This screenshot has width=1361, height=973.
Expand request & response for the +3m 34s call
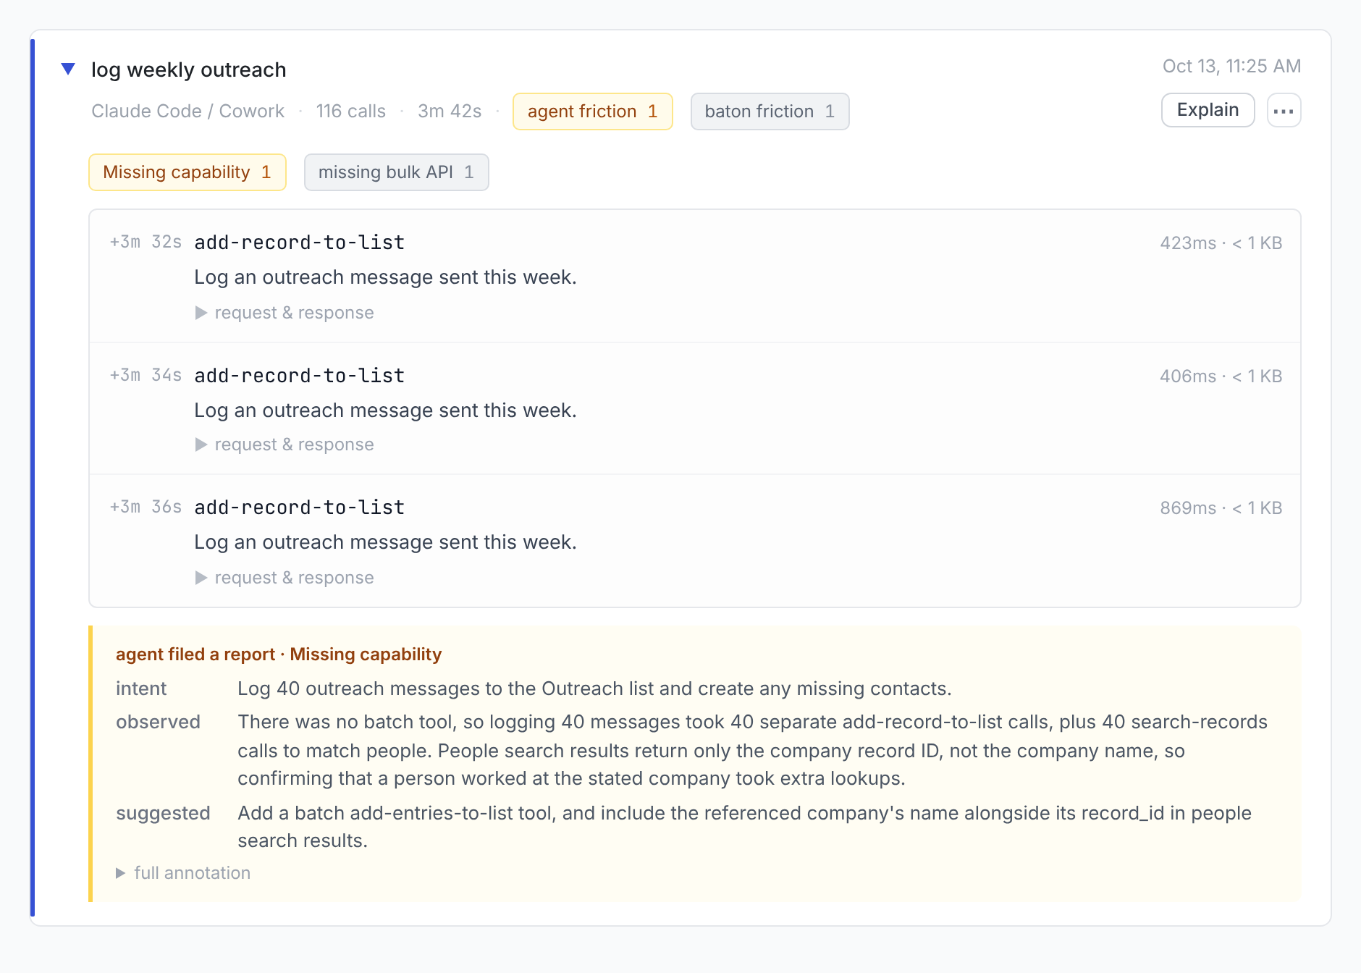click(x=285, y=445)
